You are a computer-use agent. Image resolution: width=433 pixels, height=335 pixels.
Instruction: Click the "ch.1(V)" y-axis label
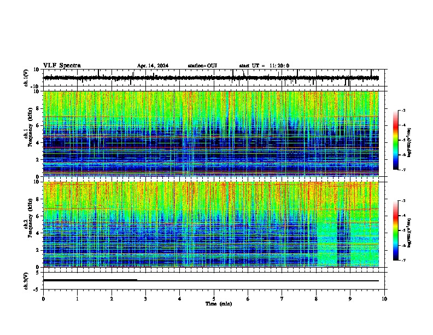pyautogui.click(x=26, y=78)
